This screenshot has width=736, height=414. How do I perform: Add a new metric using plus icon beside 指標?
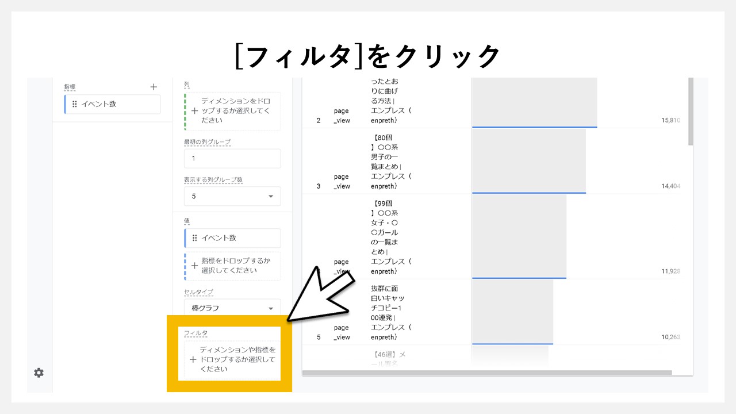[x=154, y=86]
